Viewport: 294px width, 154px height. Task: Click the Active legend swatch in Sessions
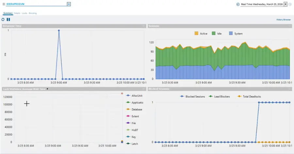tap(196, 34)
